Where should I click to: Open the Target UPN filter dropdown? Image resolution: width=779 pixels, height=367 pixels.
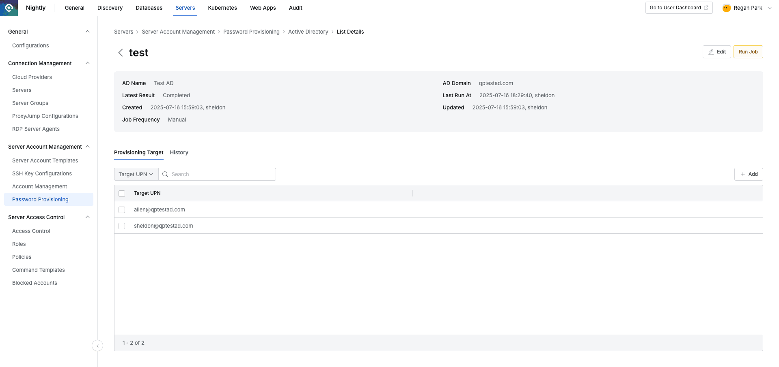click(x=136, y=174)
